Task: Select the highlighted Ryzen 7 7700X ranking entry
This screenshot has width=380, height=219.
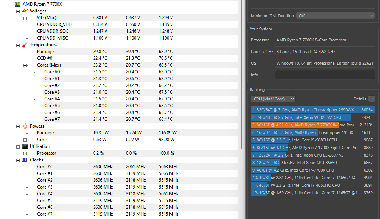Action: pos(313,125)
